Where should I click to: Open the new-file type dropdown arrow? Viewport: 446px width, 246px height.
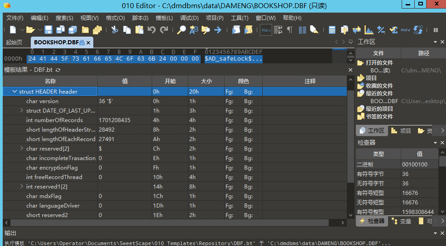(x=22, y=29)
